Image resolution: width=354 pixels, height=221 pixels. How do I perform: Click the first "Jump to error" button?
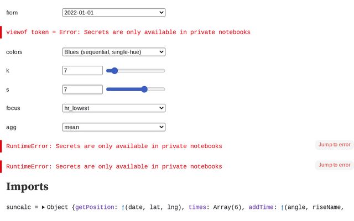coord(334,145)
